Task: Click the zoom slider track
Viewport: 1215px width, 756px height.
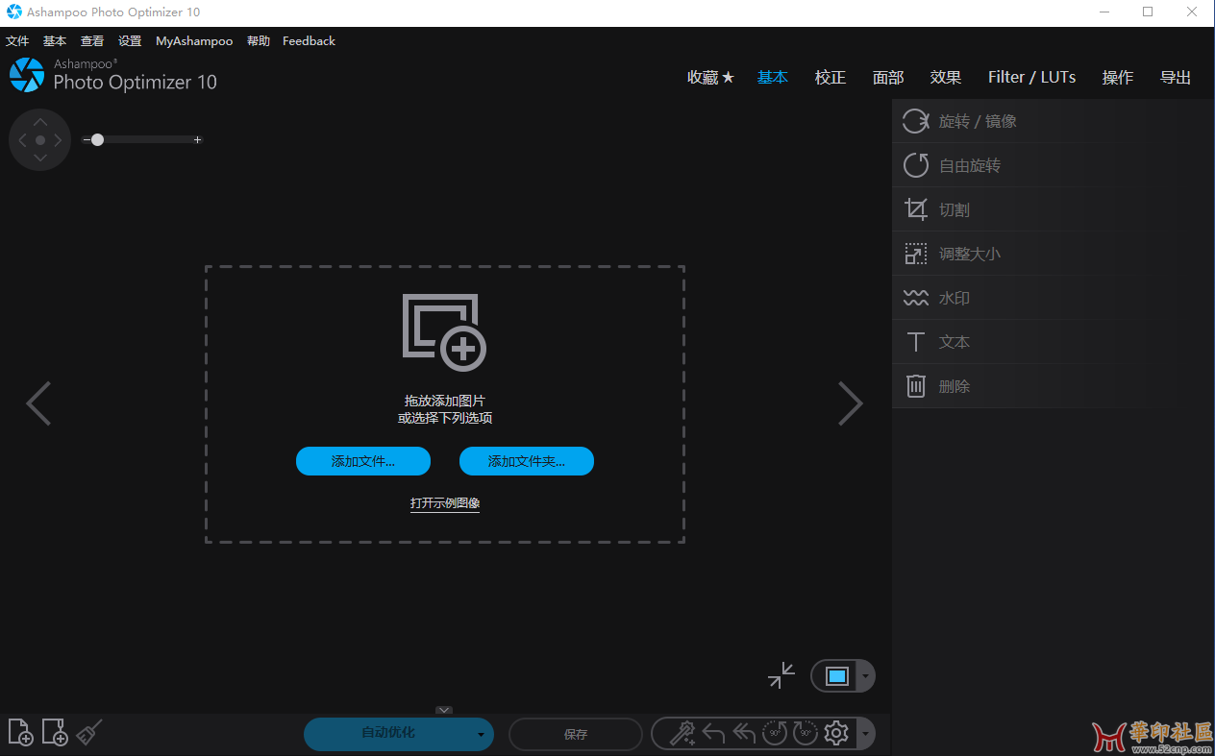Action: [x=142, y=140]
